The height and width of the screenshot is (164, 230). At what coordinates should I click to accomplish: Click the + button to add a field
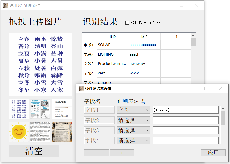pos(122,153)
